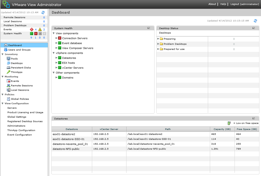Click the About link
The width and height of the screenshot is (261, 176).
[212, 4]
